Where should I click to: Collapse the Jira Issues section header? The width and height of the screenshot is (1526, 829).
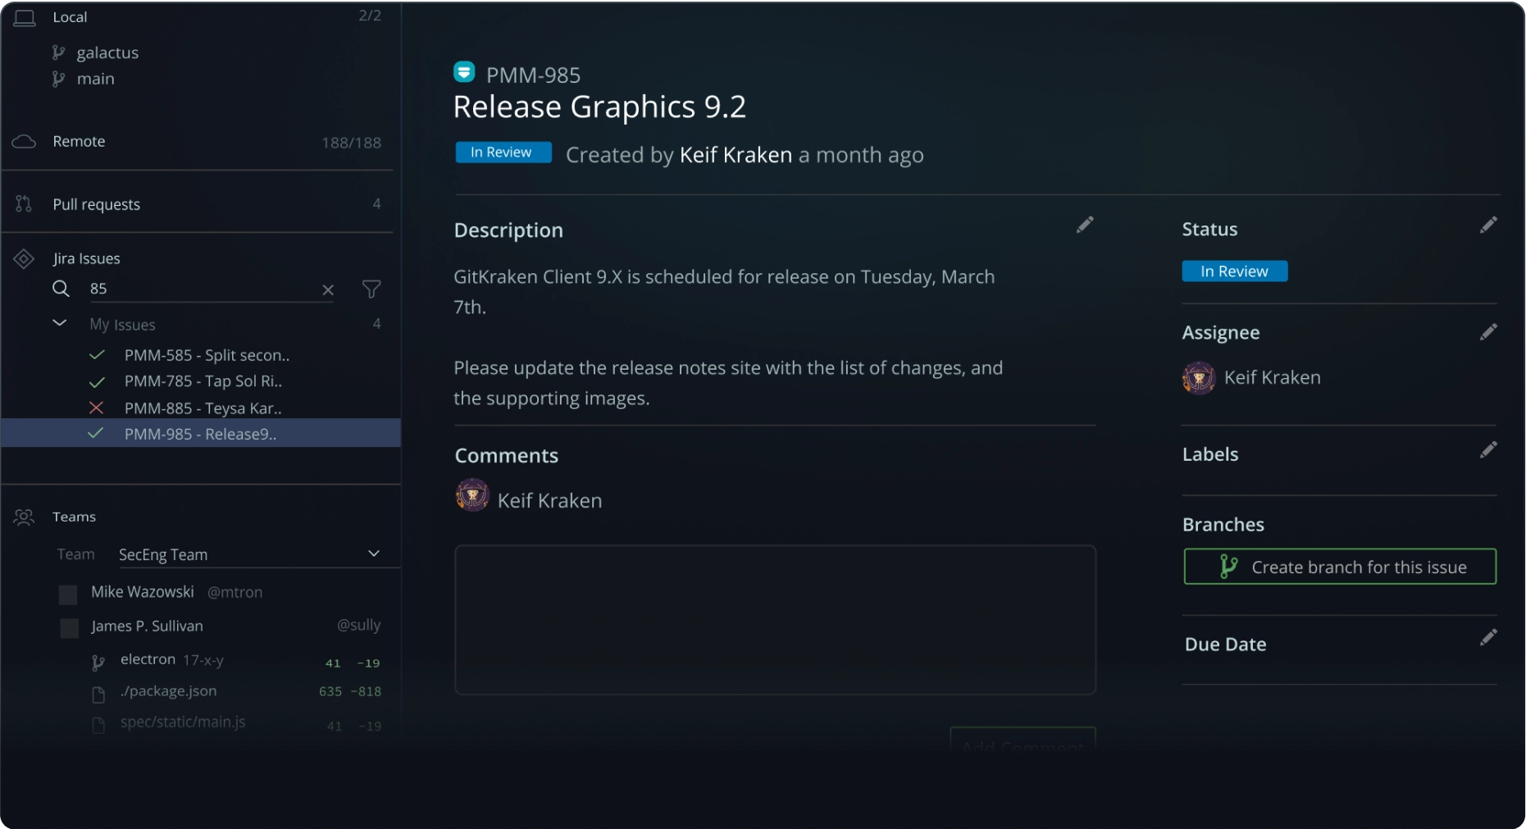pos(86,258)
